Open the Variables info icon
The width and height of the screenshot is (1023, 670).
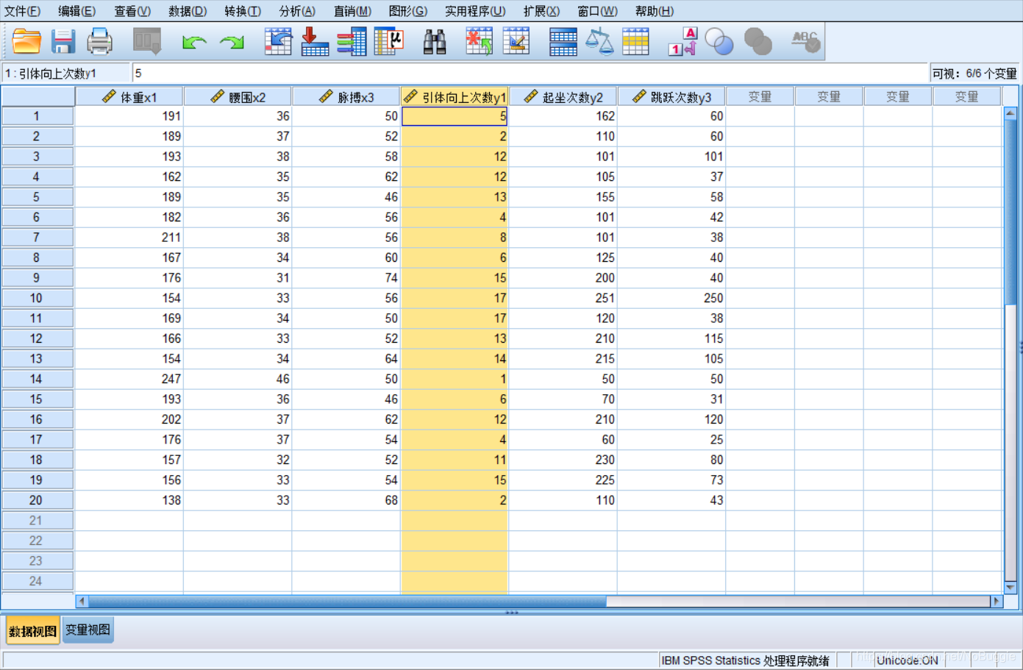coord(352,41)
